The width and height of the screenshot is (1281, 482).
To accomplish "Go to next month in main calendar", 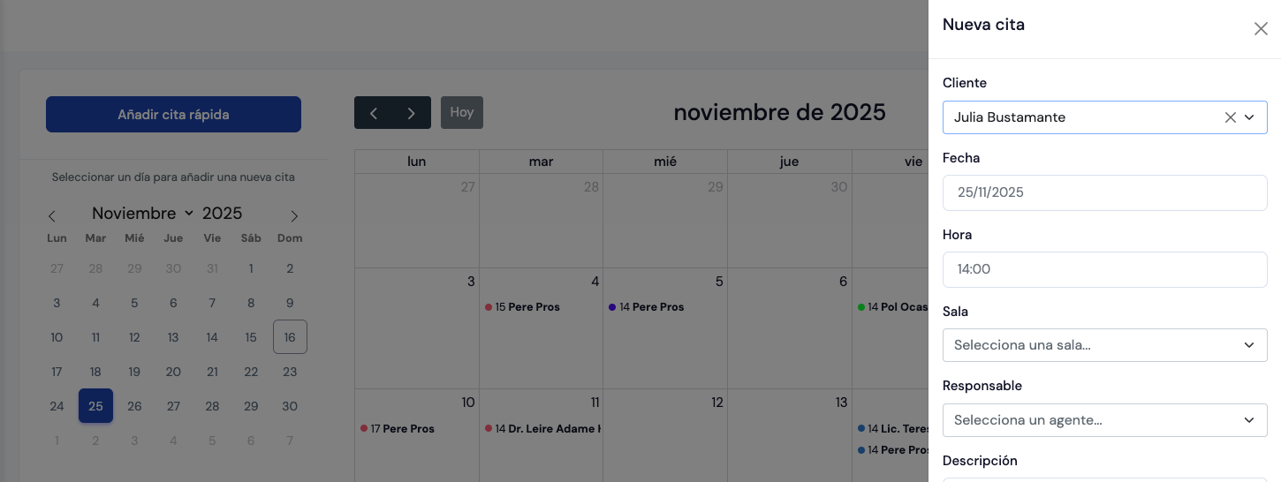I will click(412, 113).
